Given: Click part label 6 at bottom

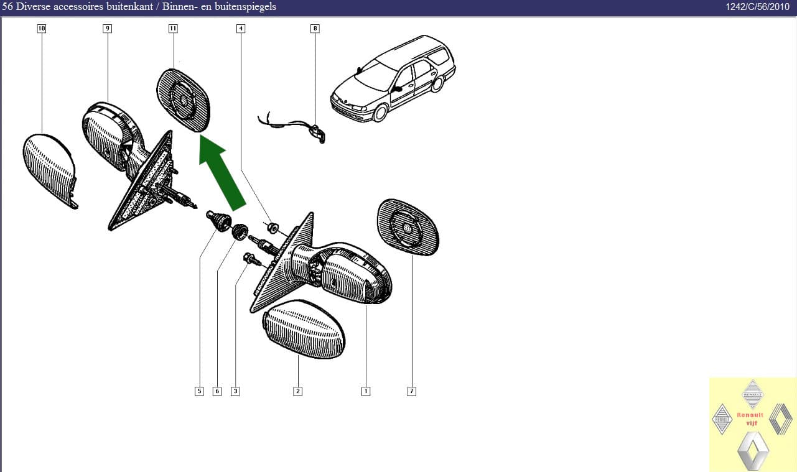Looking at the screenshot, I should [217, 391].
